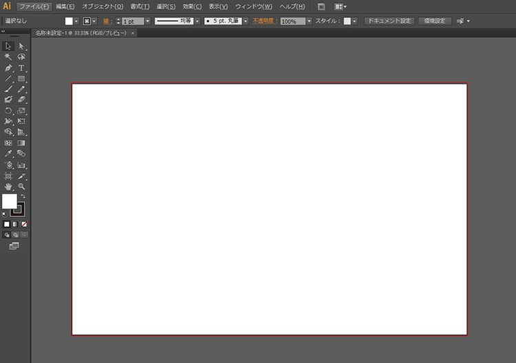
Task: Select the Paintbrush tool
Action: coord(8,89)
